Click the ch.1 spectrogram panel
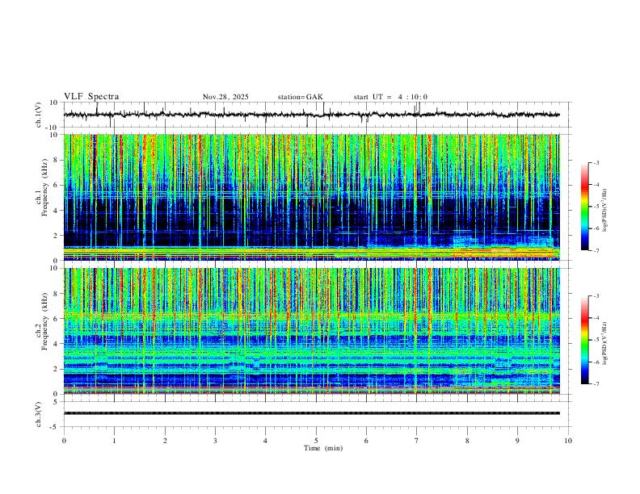The image size is (640, 494). 312,197
